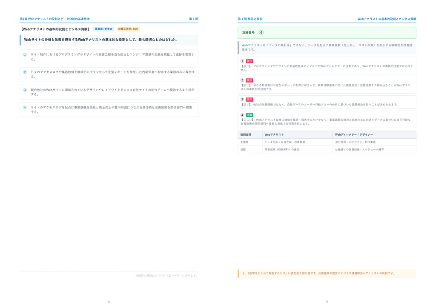Click right page header Webアナリストの基本的役割とビジネス貢献

[387, 19]
